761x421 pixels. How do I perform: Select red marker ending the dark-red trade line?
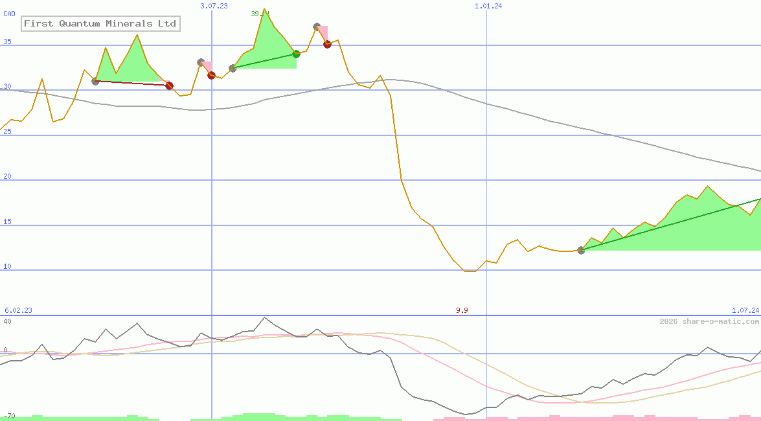tap(169, 85)
